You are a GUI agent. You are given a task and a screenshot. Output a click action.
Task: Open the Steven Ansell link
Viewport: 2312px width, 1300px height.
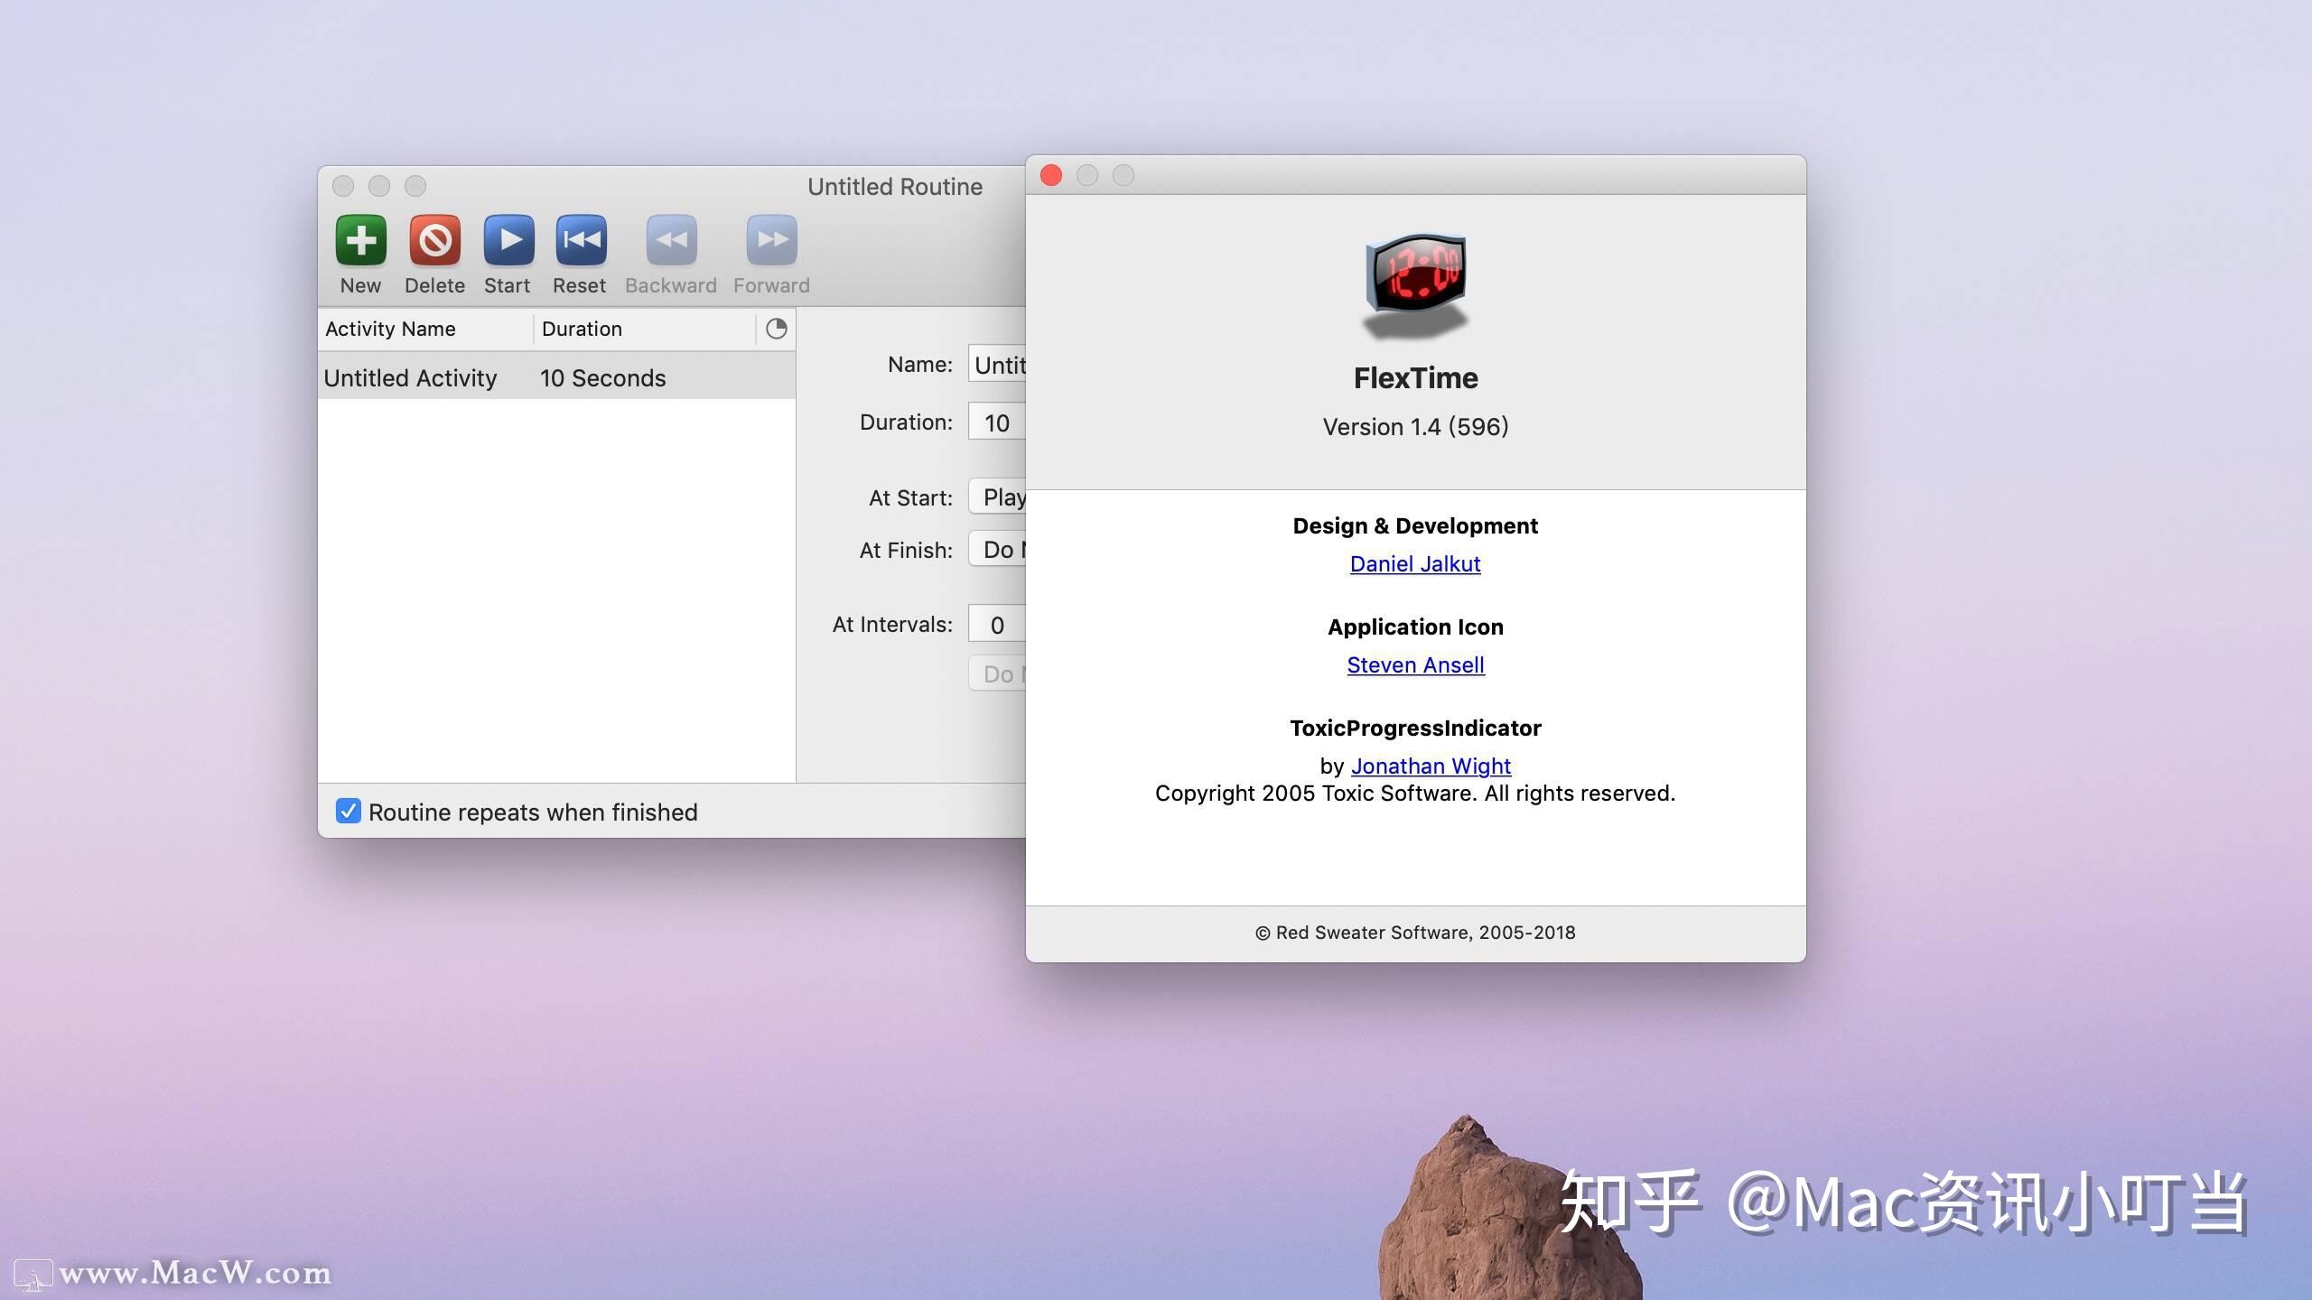click(x=1414, y=664)
